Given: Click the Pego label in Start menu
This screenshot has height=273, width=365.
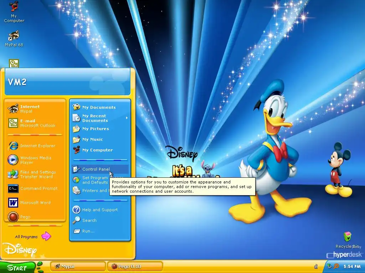Looking at the screenshot, I should tap(25, 217).
